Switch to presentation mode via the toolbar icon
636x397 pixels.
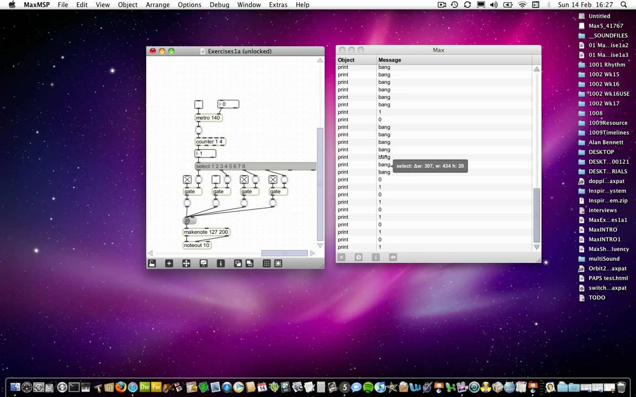pyautogui.click(x=204, y=264)
